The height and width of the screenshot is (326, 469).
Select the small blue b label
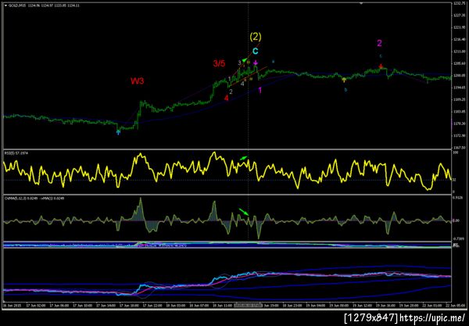pos(345,89)
